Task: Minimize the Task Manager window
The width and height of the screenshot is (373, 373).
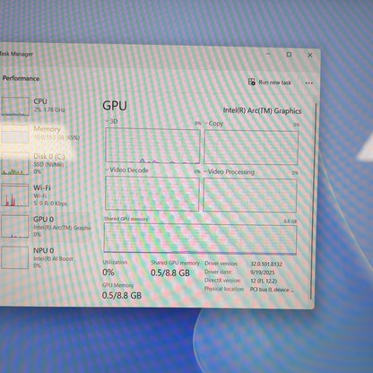Action: point(268,54)
